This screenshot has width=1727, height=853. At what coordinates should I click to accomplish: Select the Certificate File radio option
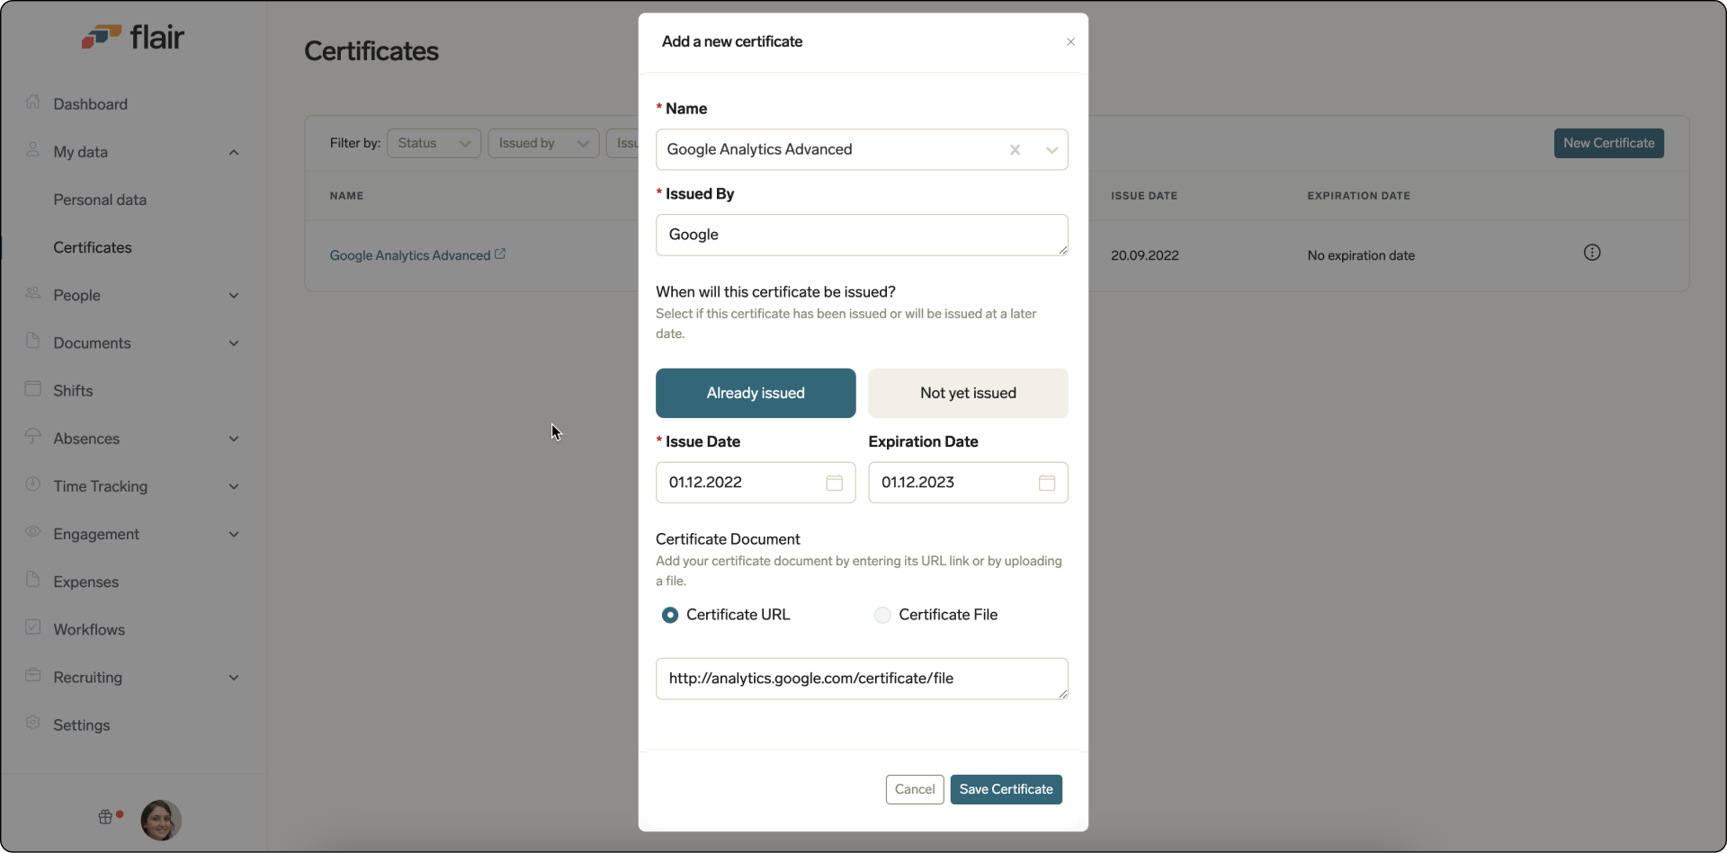[882, 615]
